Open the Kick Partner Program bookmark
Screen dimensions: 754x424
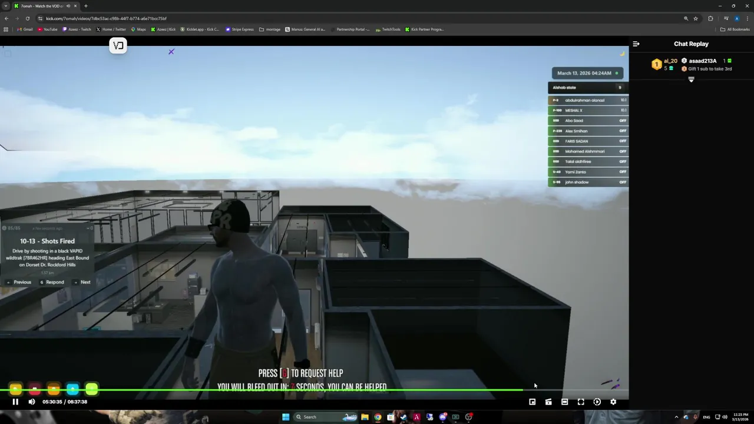coord(424,29)
